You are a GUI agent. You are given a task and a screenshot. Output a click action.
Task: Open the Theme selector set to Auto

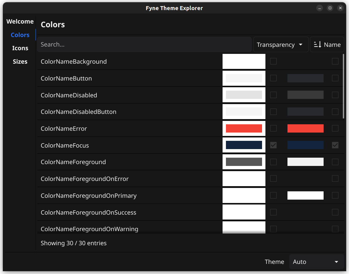(x=316, y=262)
